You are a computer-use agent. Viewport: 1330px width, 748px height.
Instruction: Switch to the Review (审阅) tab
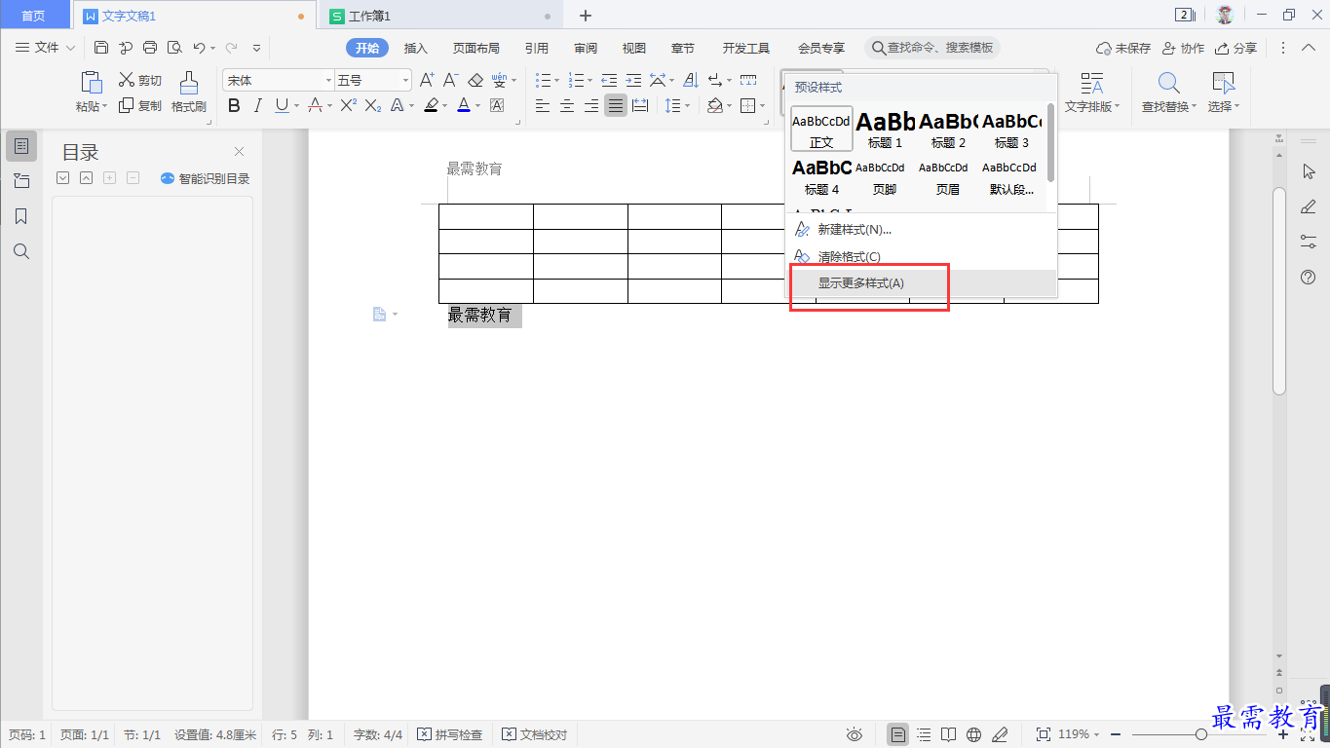(x=586, y=48)
